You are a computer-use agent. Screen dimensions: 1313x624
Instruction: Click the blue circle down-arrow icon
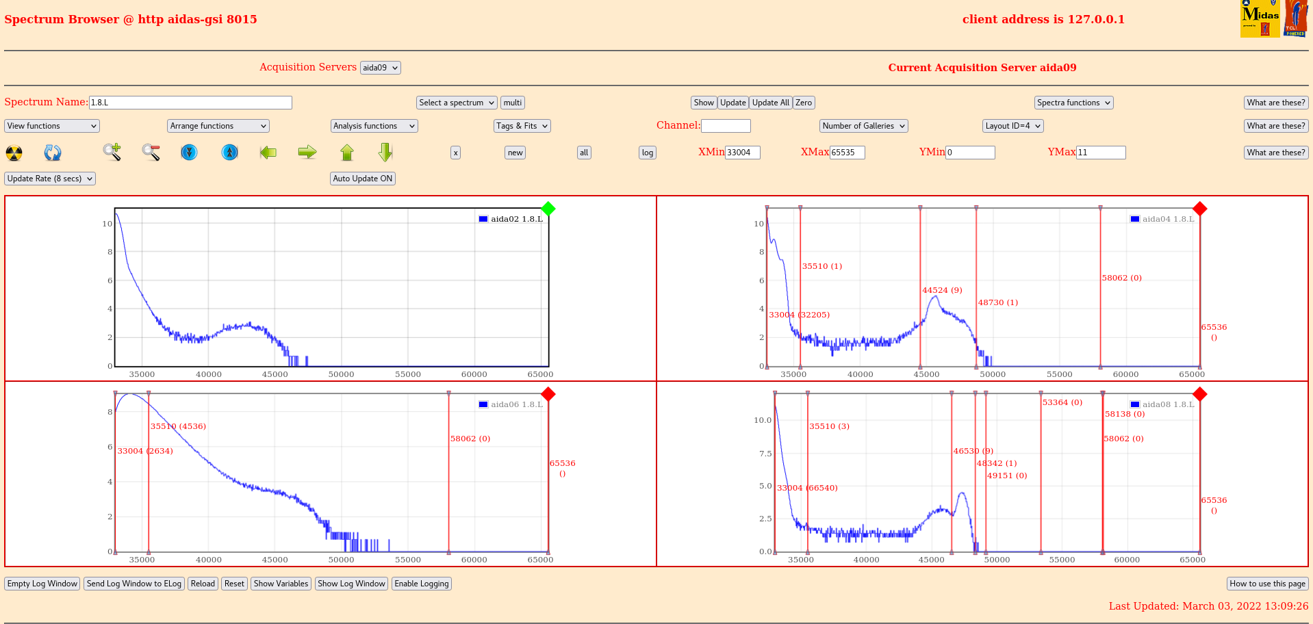click(x=190, y=152)
